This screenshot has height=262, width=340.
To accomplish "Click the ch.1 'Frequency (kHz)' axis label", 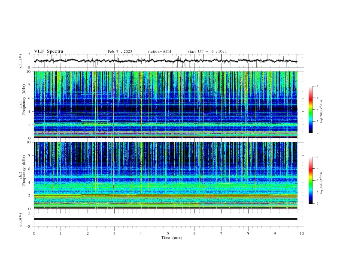I will 23,99.
